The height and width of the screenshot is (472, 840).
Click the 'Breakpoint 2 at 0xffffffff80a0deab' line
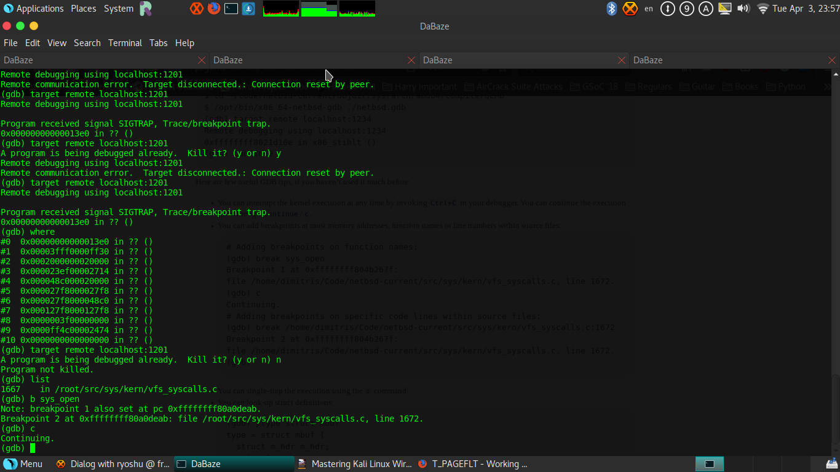[212, 419]
